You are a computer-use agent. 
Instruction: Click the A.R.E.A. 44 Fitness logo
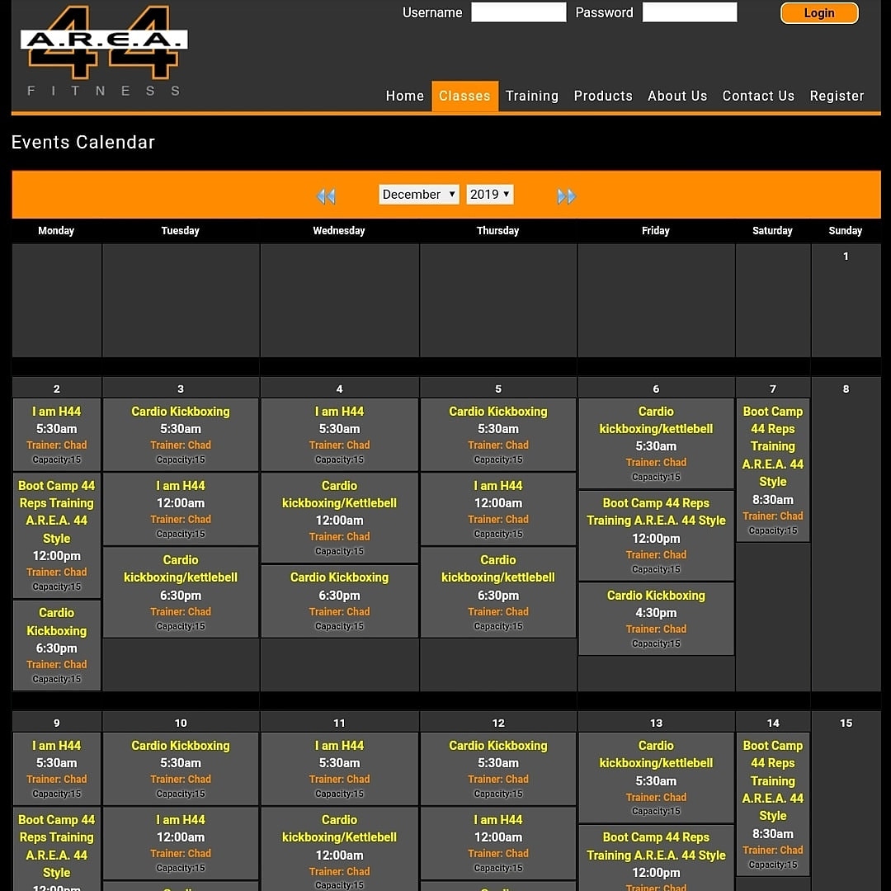pyautogui.click(x=104, y=51)
